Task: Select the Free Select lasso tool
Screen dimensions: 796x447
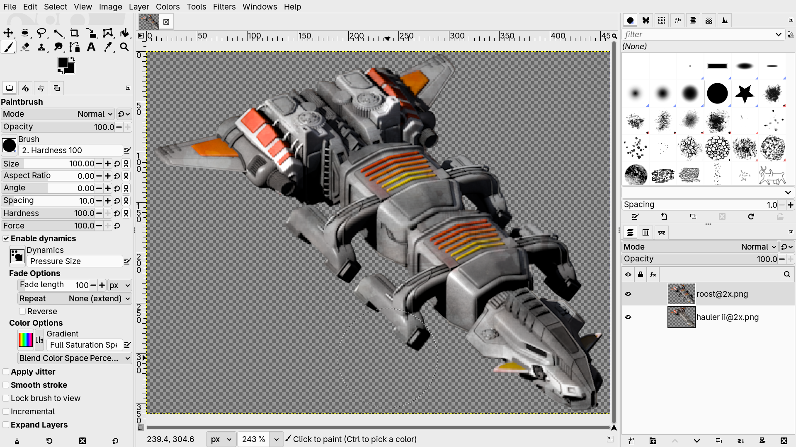Action: pos(41,33)
